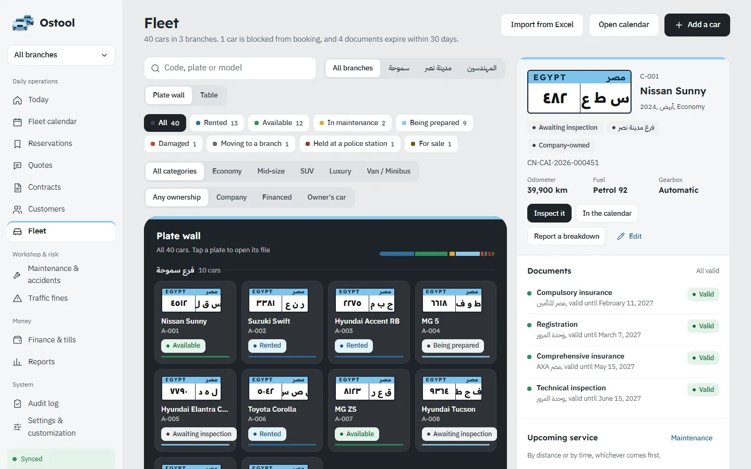The width and height of the screenshot is (751, 469).
Task: Select the سموحة branch tab
Action: click(398, 68)
